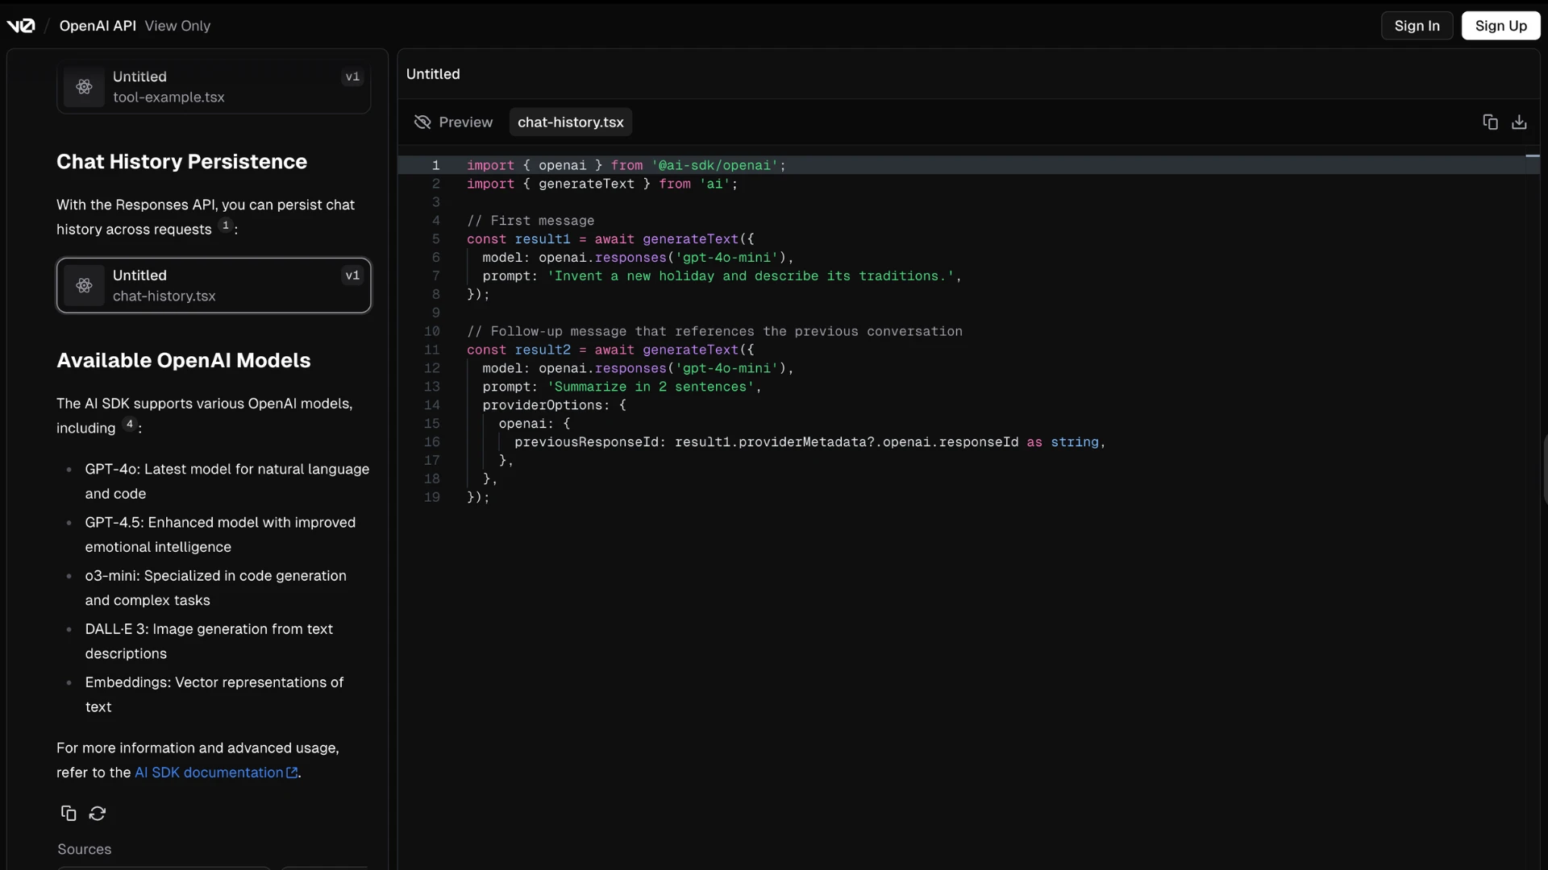
Task: Click the 'Summarize in 2 sentences' prompt string
Action: (x=651, y=387)
